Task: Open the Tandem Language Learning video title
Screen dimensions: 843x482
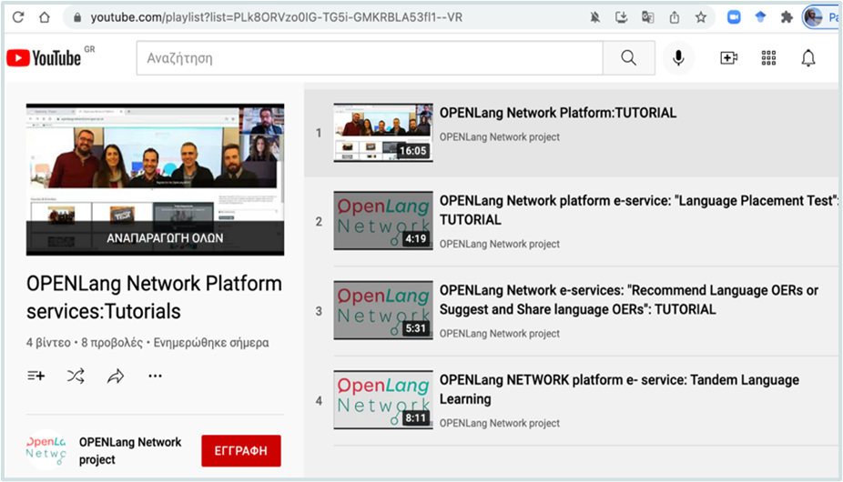Action: (619, 389)
